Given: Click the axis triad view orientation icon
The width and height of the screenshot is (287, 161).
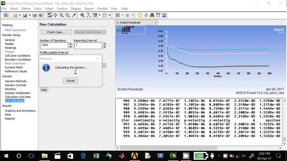Looking at the screenshot, I should (89, 15).
